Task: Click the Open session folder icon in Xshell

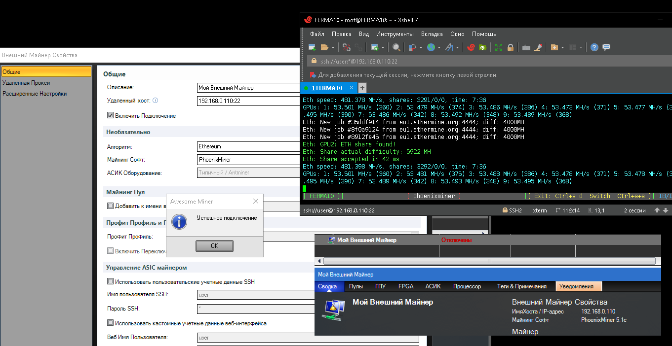Action: [x=324, y=47]
